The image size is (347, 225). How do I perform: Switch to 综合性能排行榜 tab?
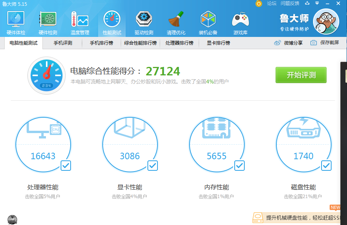coord(140,43)
